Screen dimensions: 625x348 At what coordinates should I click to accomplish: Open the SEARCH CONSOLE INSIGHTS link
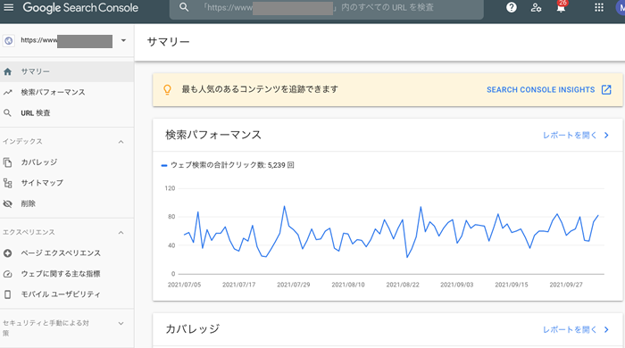point(540,89)
